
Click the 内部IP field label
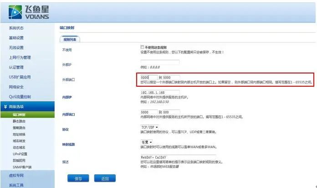[x=67, y=97]
